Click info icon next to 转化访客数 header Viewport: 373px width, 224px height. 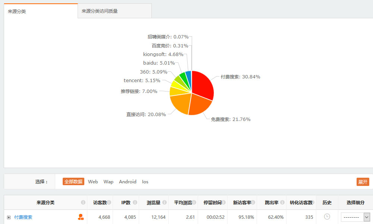coord(314,202)
